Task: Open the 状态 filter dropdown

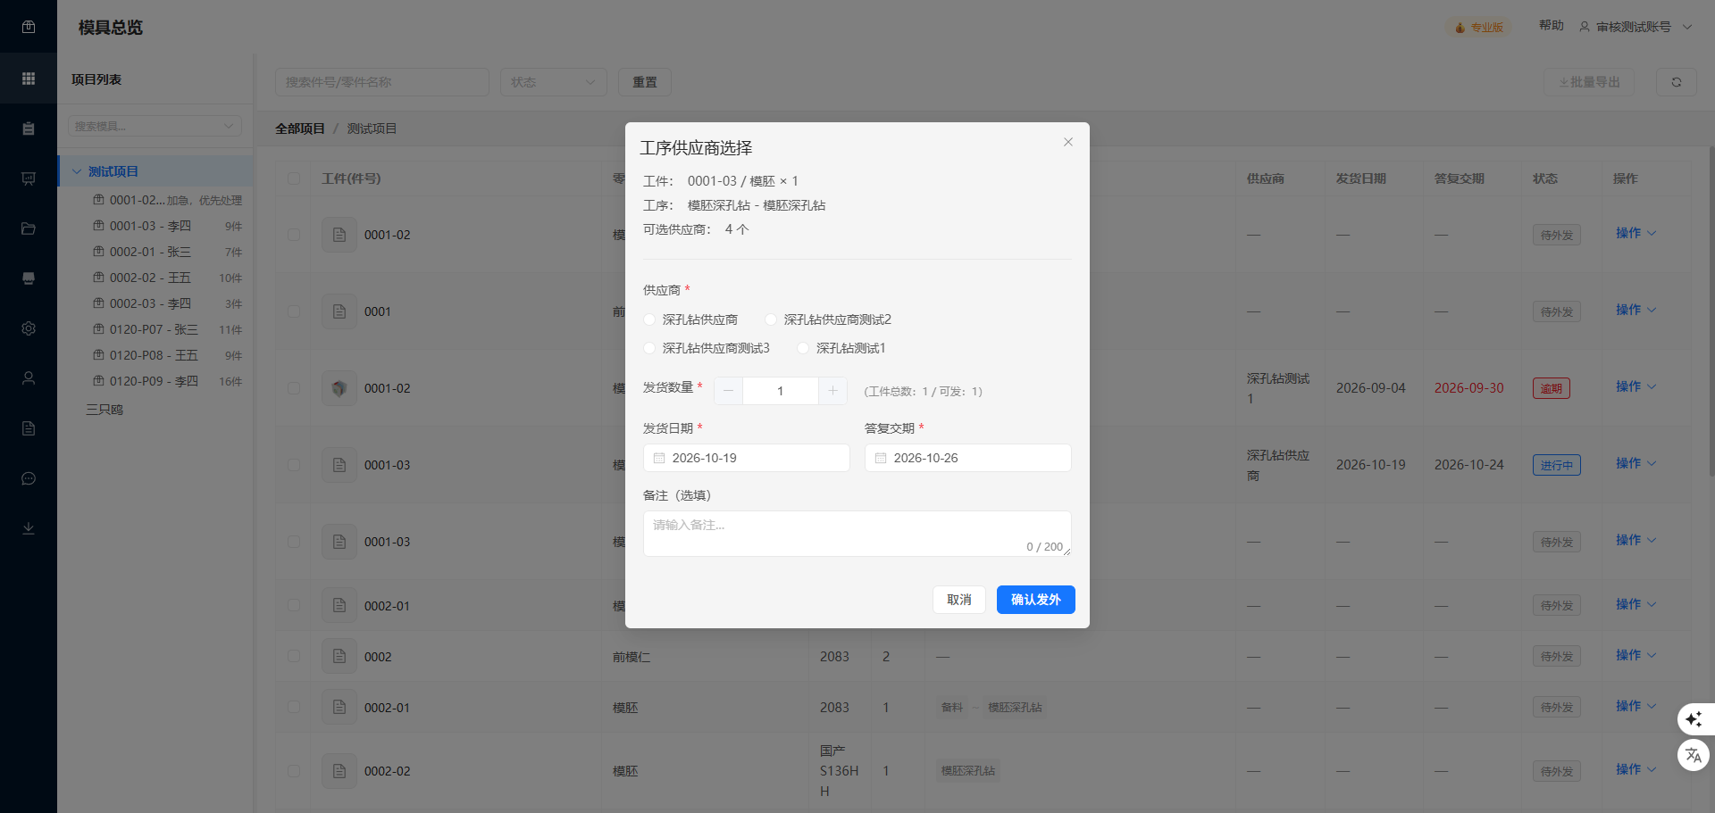Action: click(x=554, y=82)
